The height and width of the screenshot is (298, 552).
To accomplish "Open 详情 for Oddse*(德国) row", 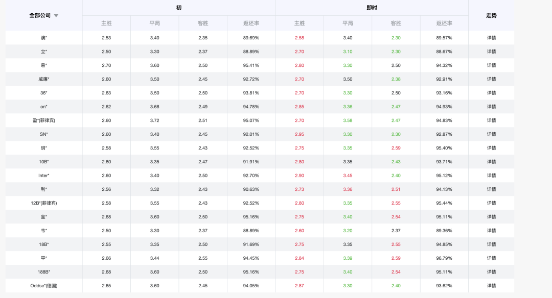I will click(491, 286).
